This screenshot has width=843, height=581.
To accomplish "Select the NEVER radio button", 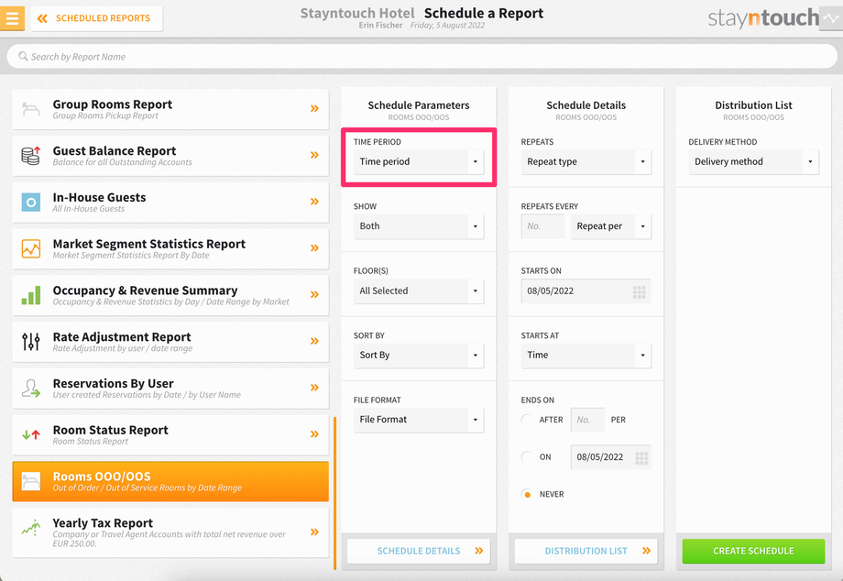I will 527,495.
